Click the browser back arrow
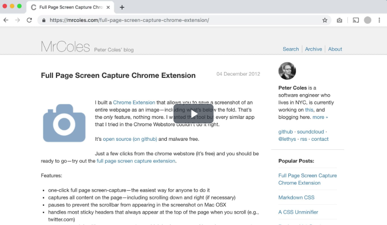Image resolution: width=387 pixels, height=225 pixels. 6,20
